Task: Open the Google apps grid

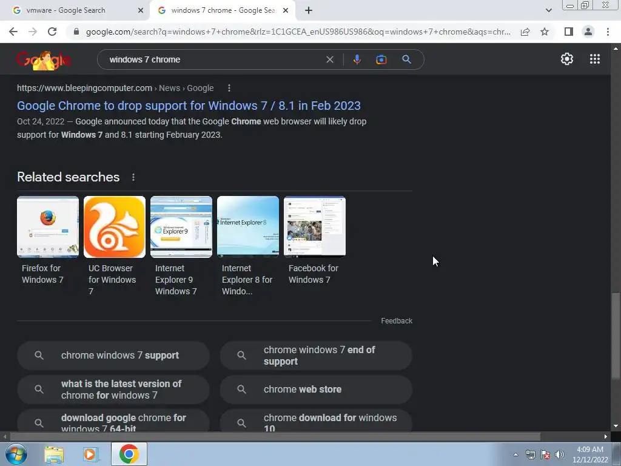Action: (x=594, y=59)
